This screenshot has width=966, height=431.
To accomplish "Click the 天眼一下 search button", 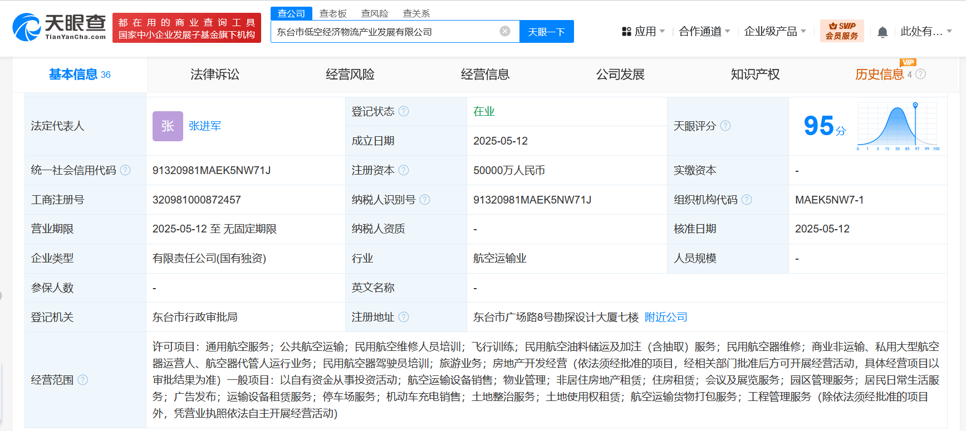I will pyautogui.click(x=546, y=32).
